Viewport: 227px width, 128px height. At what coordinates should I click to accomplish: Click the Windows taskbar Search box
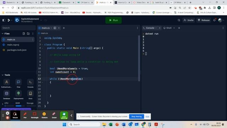pos(84,124)
